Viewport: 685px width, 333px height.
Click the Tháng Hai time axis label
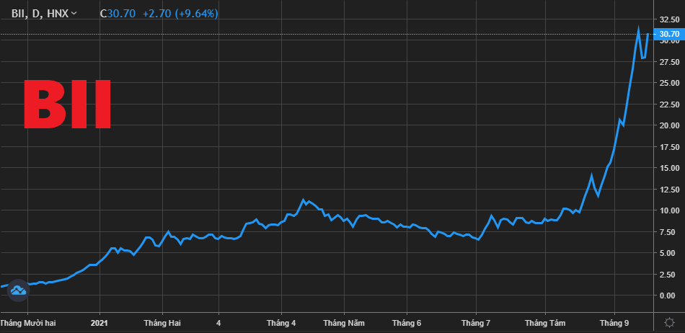162,324
